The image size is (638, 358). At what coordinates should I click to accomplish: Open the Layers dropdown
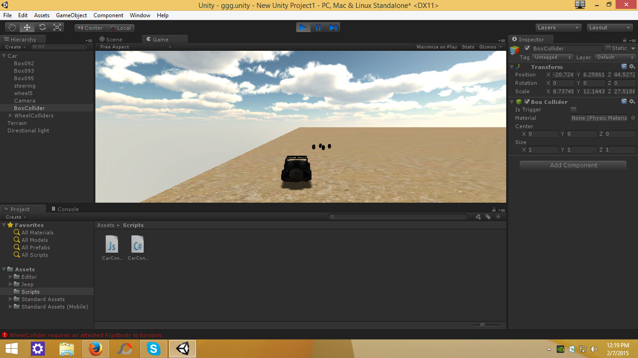pos(558,28)
